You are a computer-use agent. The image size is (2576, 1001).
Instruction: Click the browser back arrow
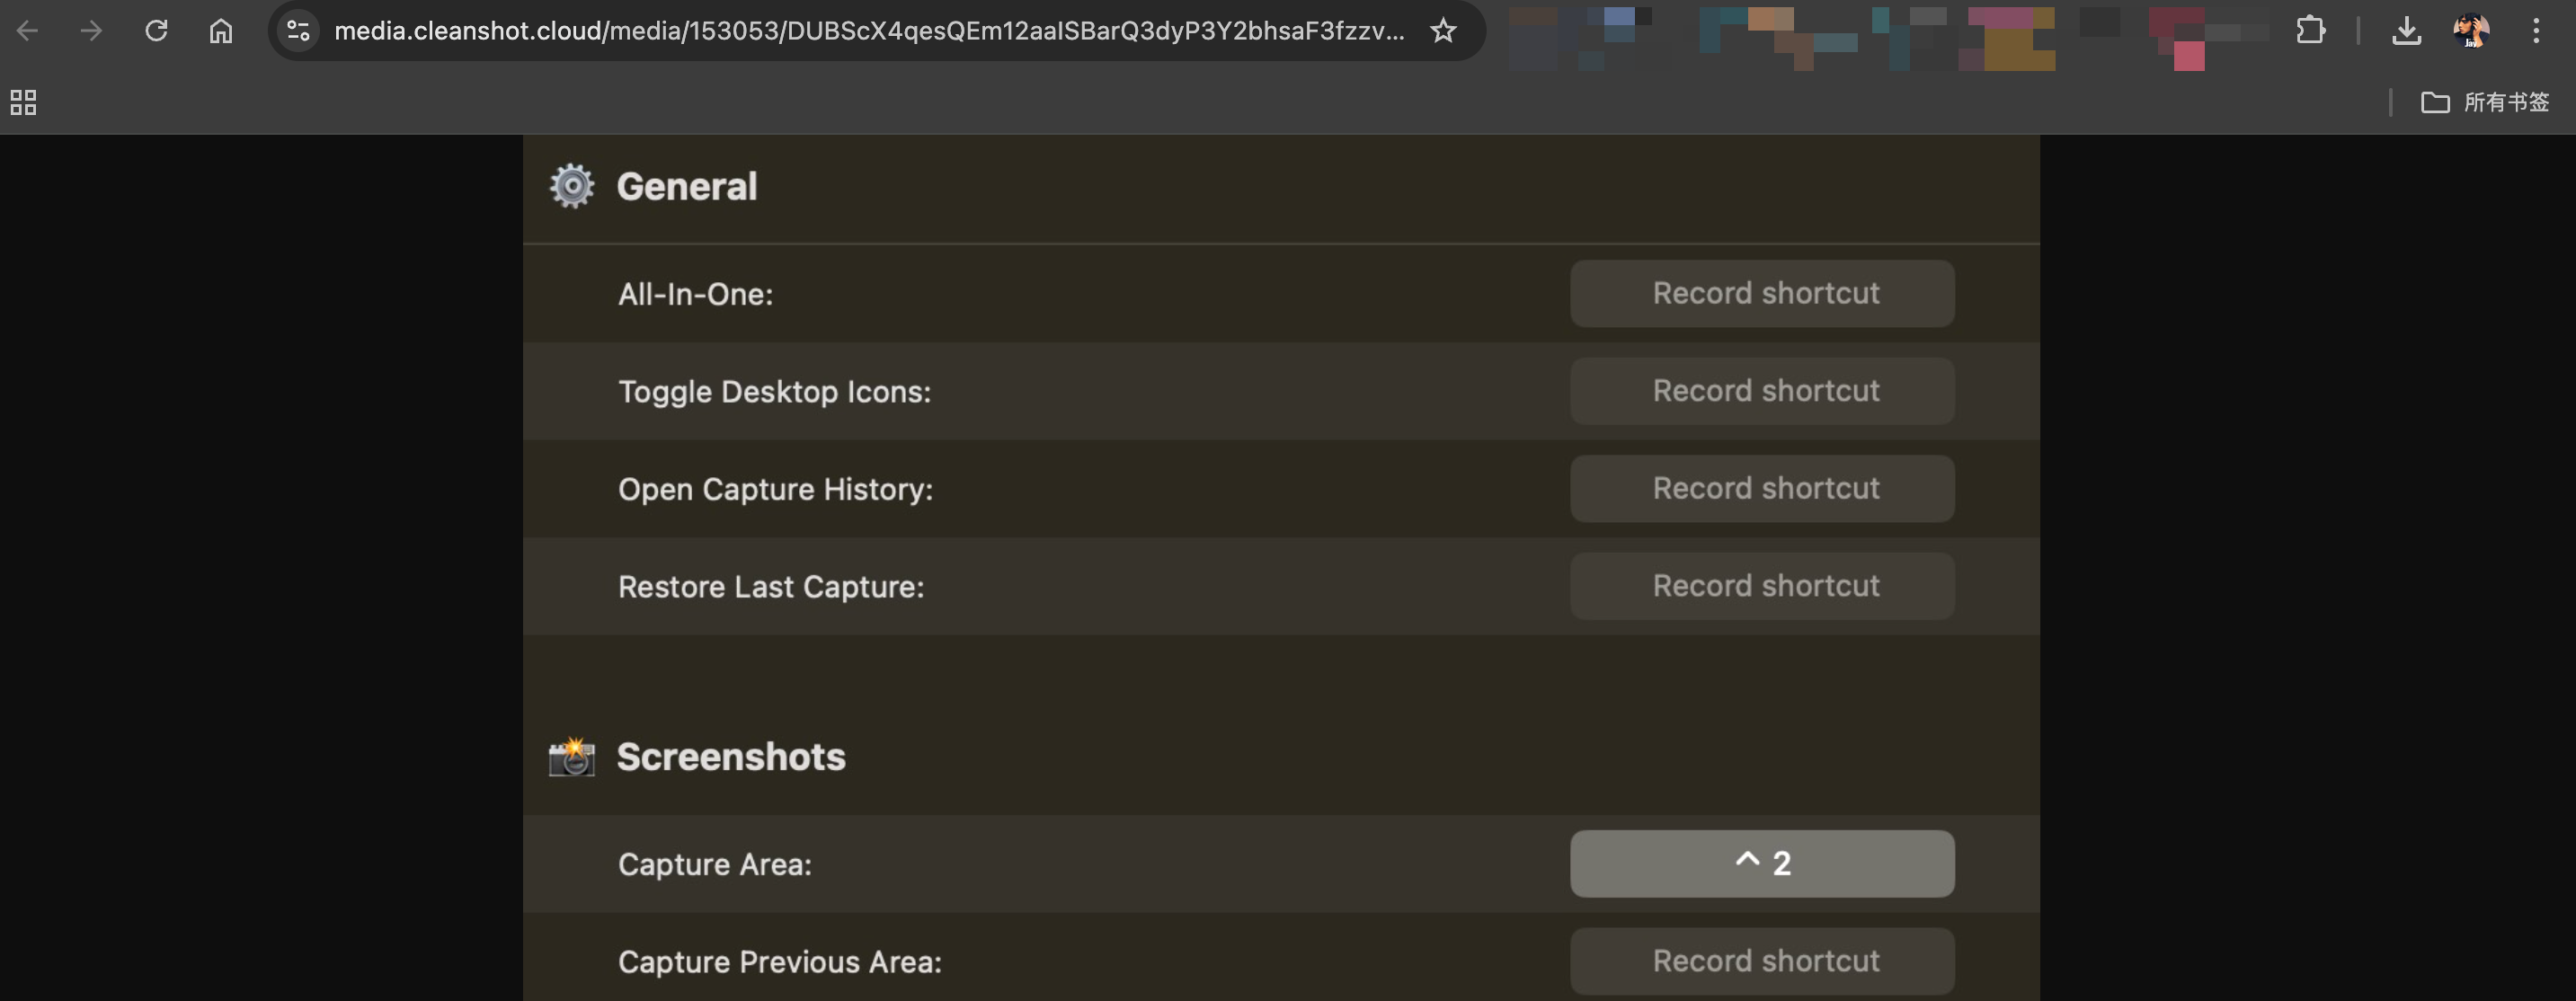(x=27, y=31)
